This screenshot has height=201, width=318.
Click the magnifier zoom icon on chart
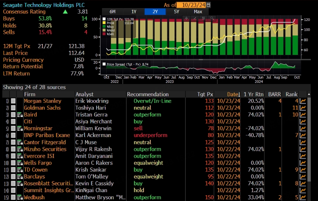pos(212,18)
